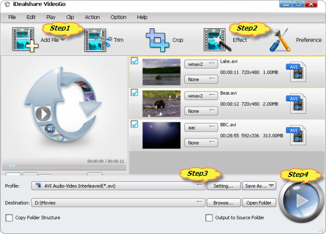Click the 00:28:55 duration text
This screenshot has width=326, height=234.
click(x=229, y=136)
